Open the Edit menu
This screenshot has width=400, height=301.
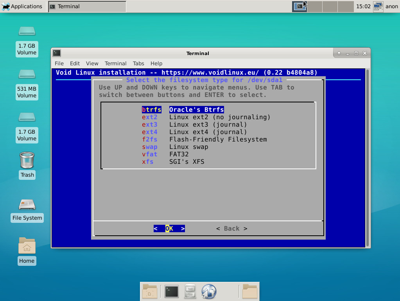click(x=75, y=63)
